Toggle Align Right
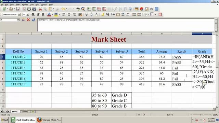 point(74,14)
